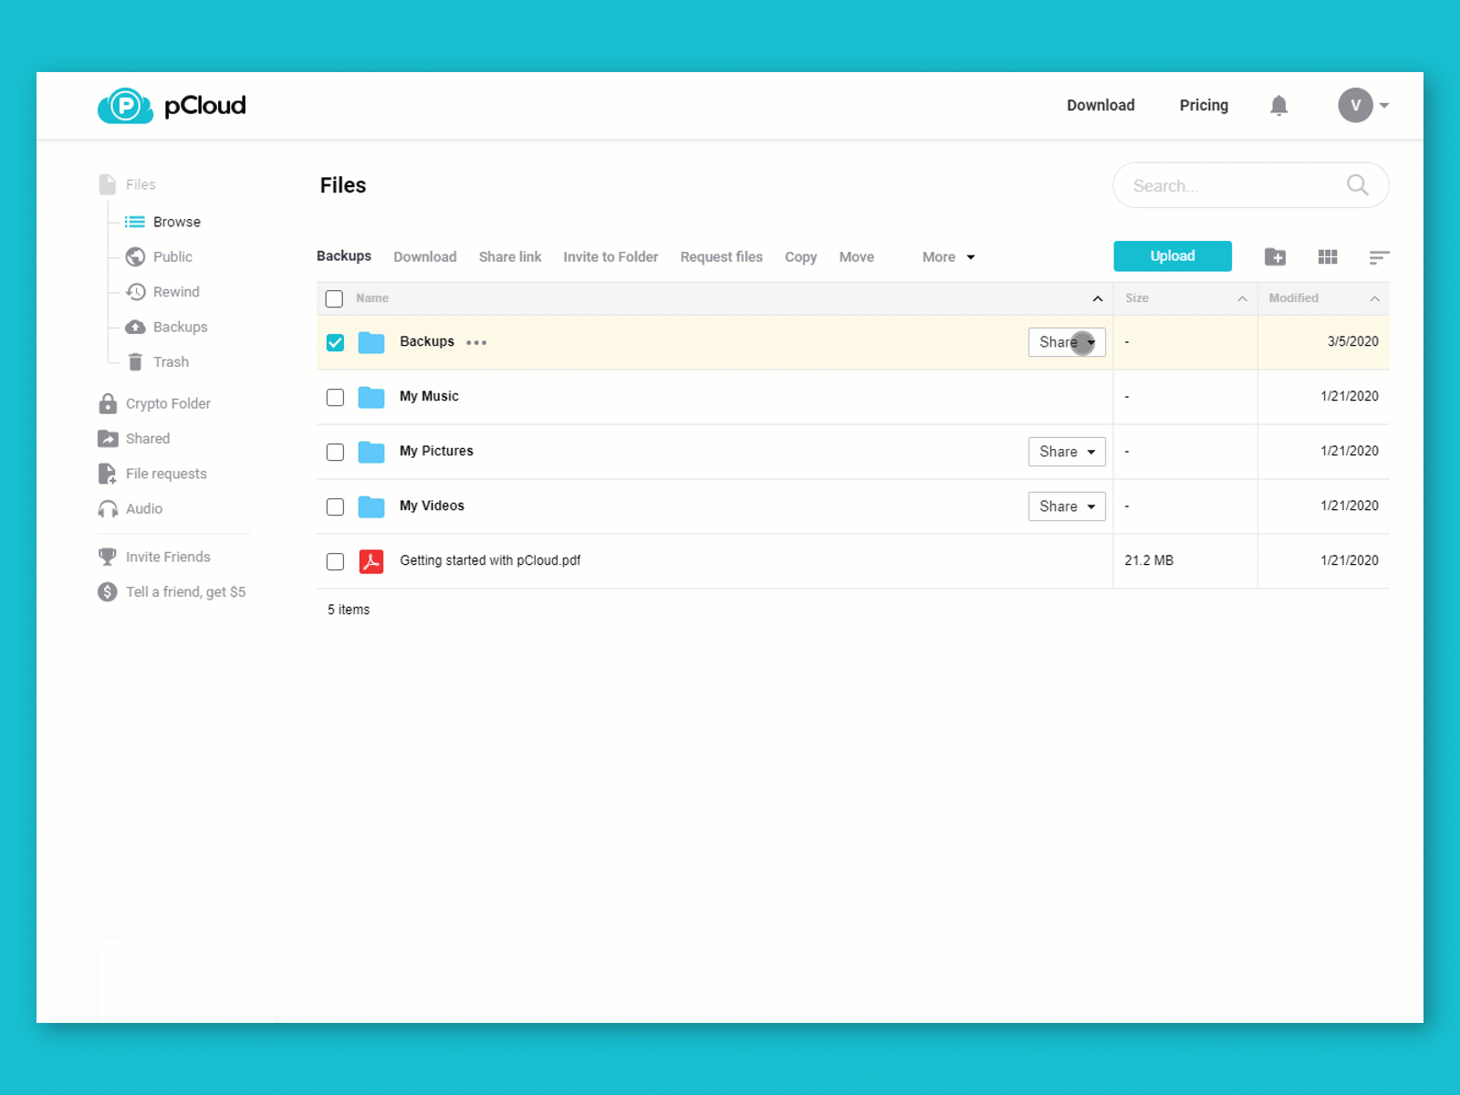The height and width of the screenshot is (1095, 1460).
Task: Sort by Name column arrow
Action: (x=1098, y=298)
